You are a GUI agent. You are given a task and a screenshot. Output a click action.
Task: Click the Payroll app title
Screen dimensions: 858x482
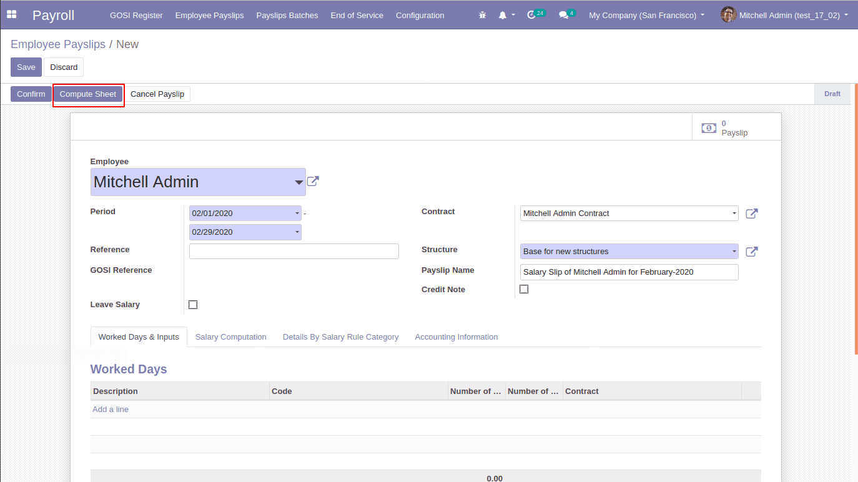(54, 15)
